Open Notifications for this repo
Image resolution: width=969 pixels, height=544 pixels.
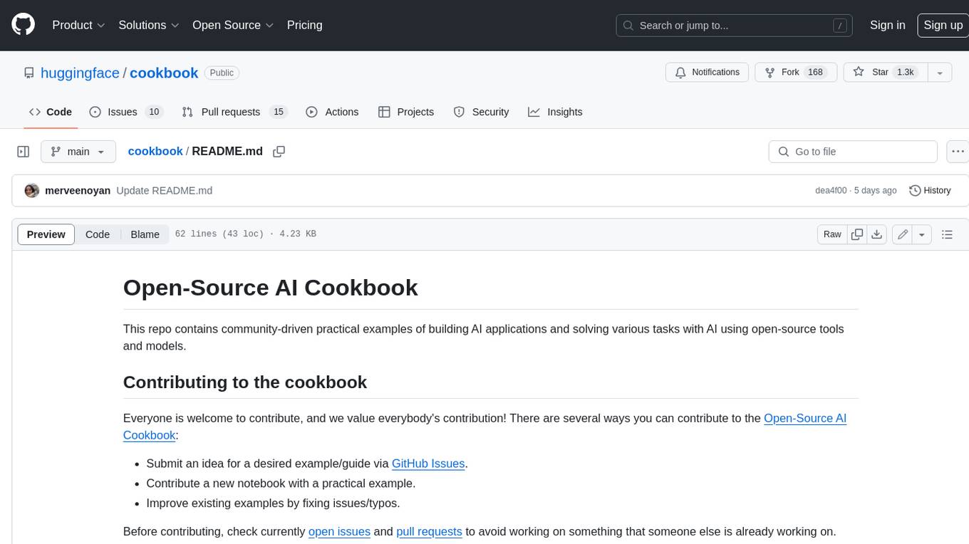click(707, 73)
